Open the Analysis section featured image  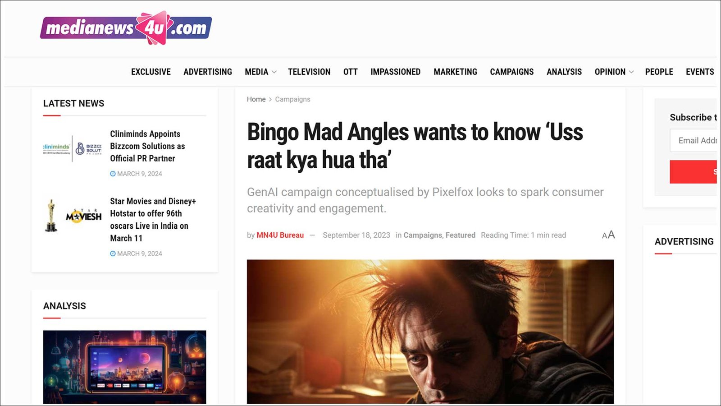pyautogui.click(x=125, y=367)
